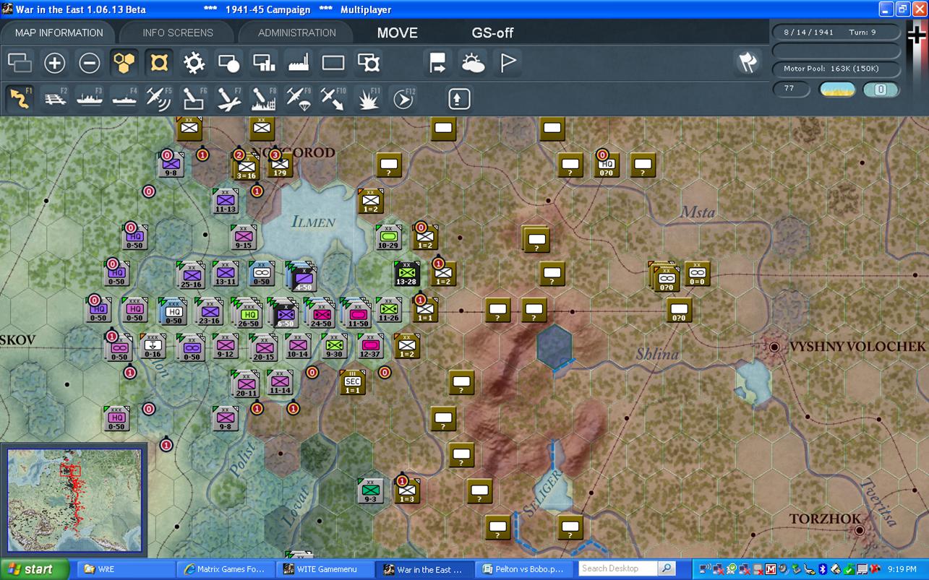
Task: Open the ADMINISTRATION tab
Action: pos(296,33)
